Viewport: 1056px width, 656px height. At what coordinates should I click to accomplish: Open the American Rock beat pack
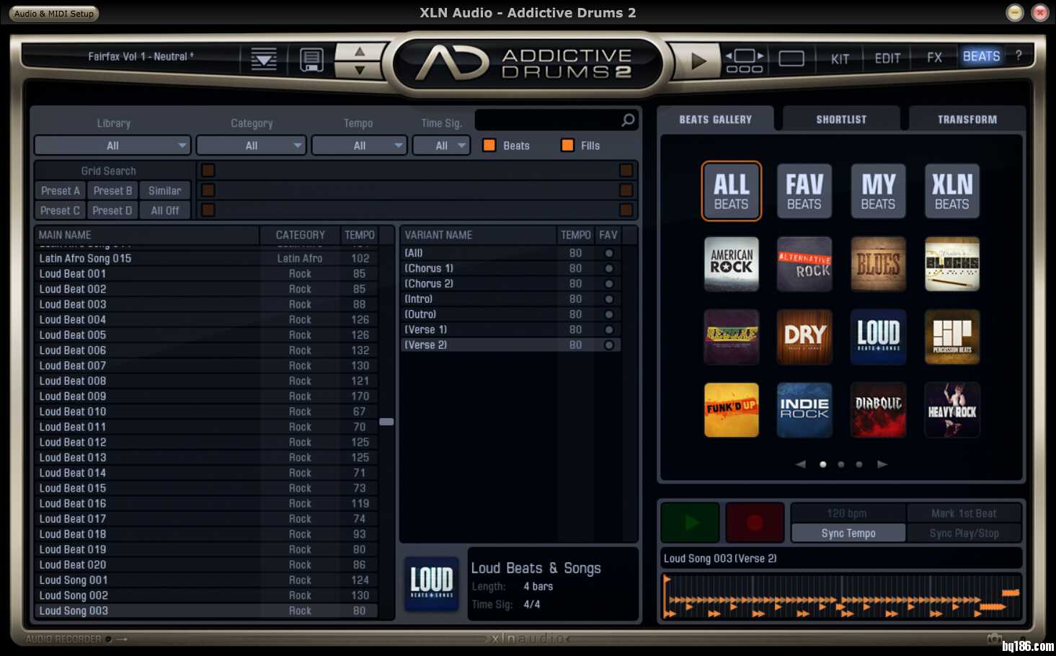(731, 264)
